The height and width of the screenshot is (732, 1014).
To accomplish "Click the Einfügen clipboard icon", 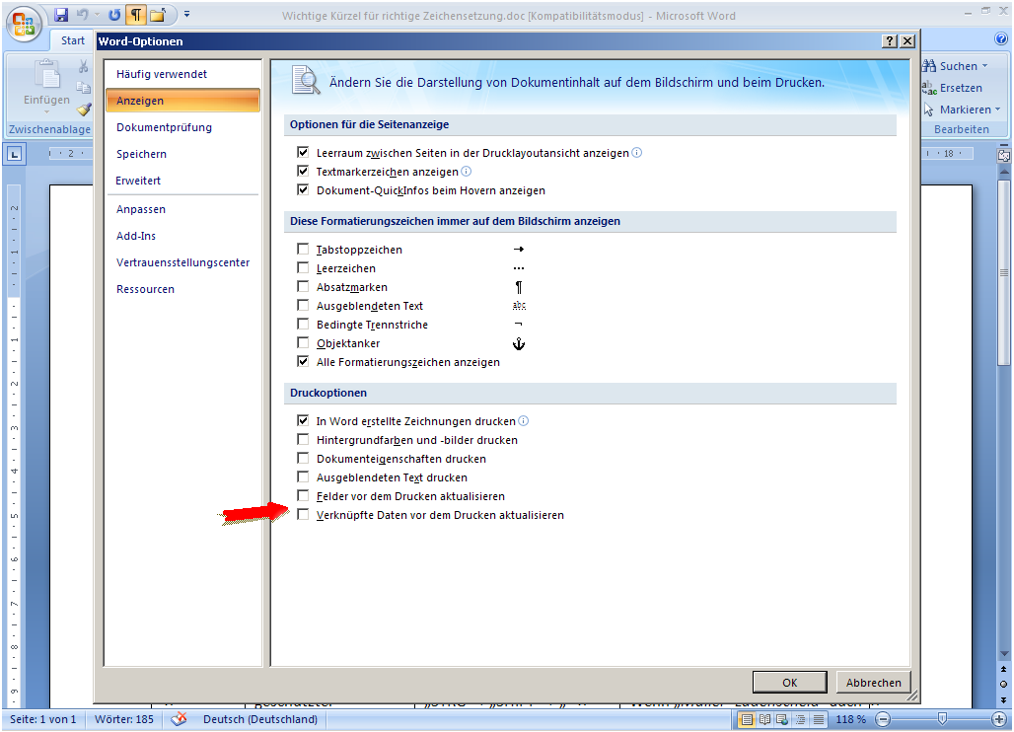I will pos(47,74).
